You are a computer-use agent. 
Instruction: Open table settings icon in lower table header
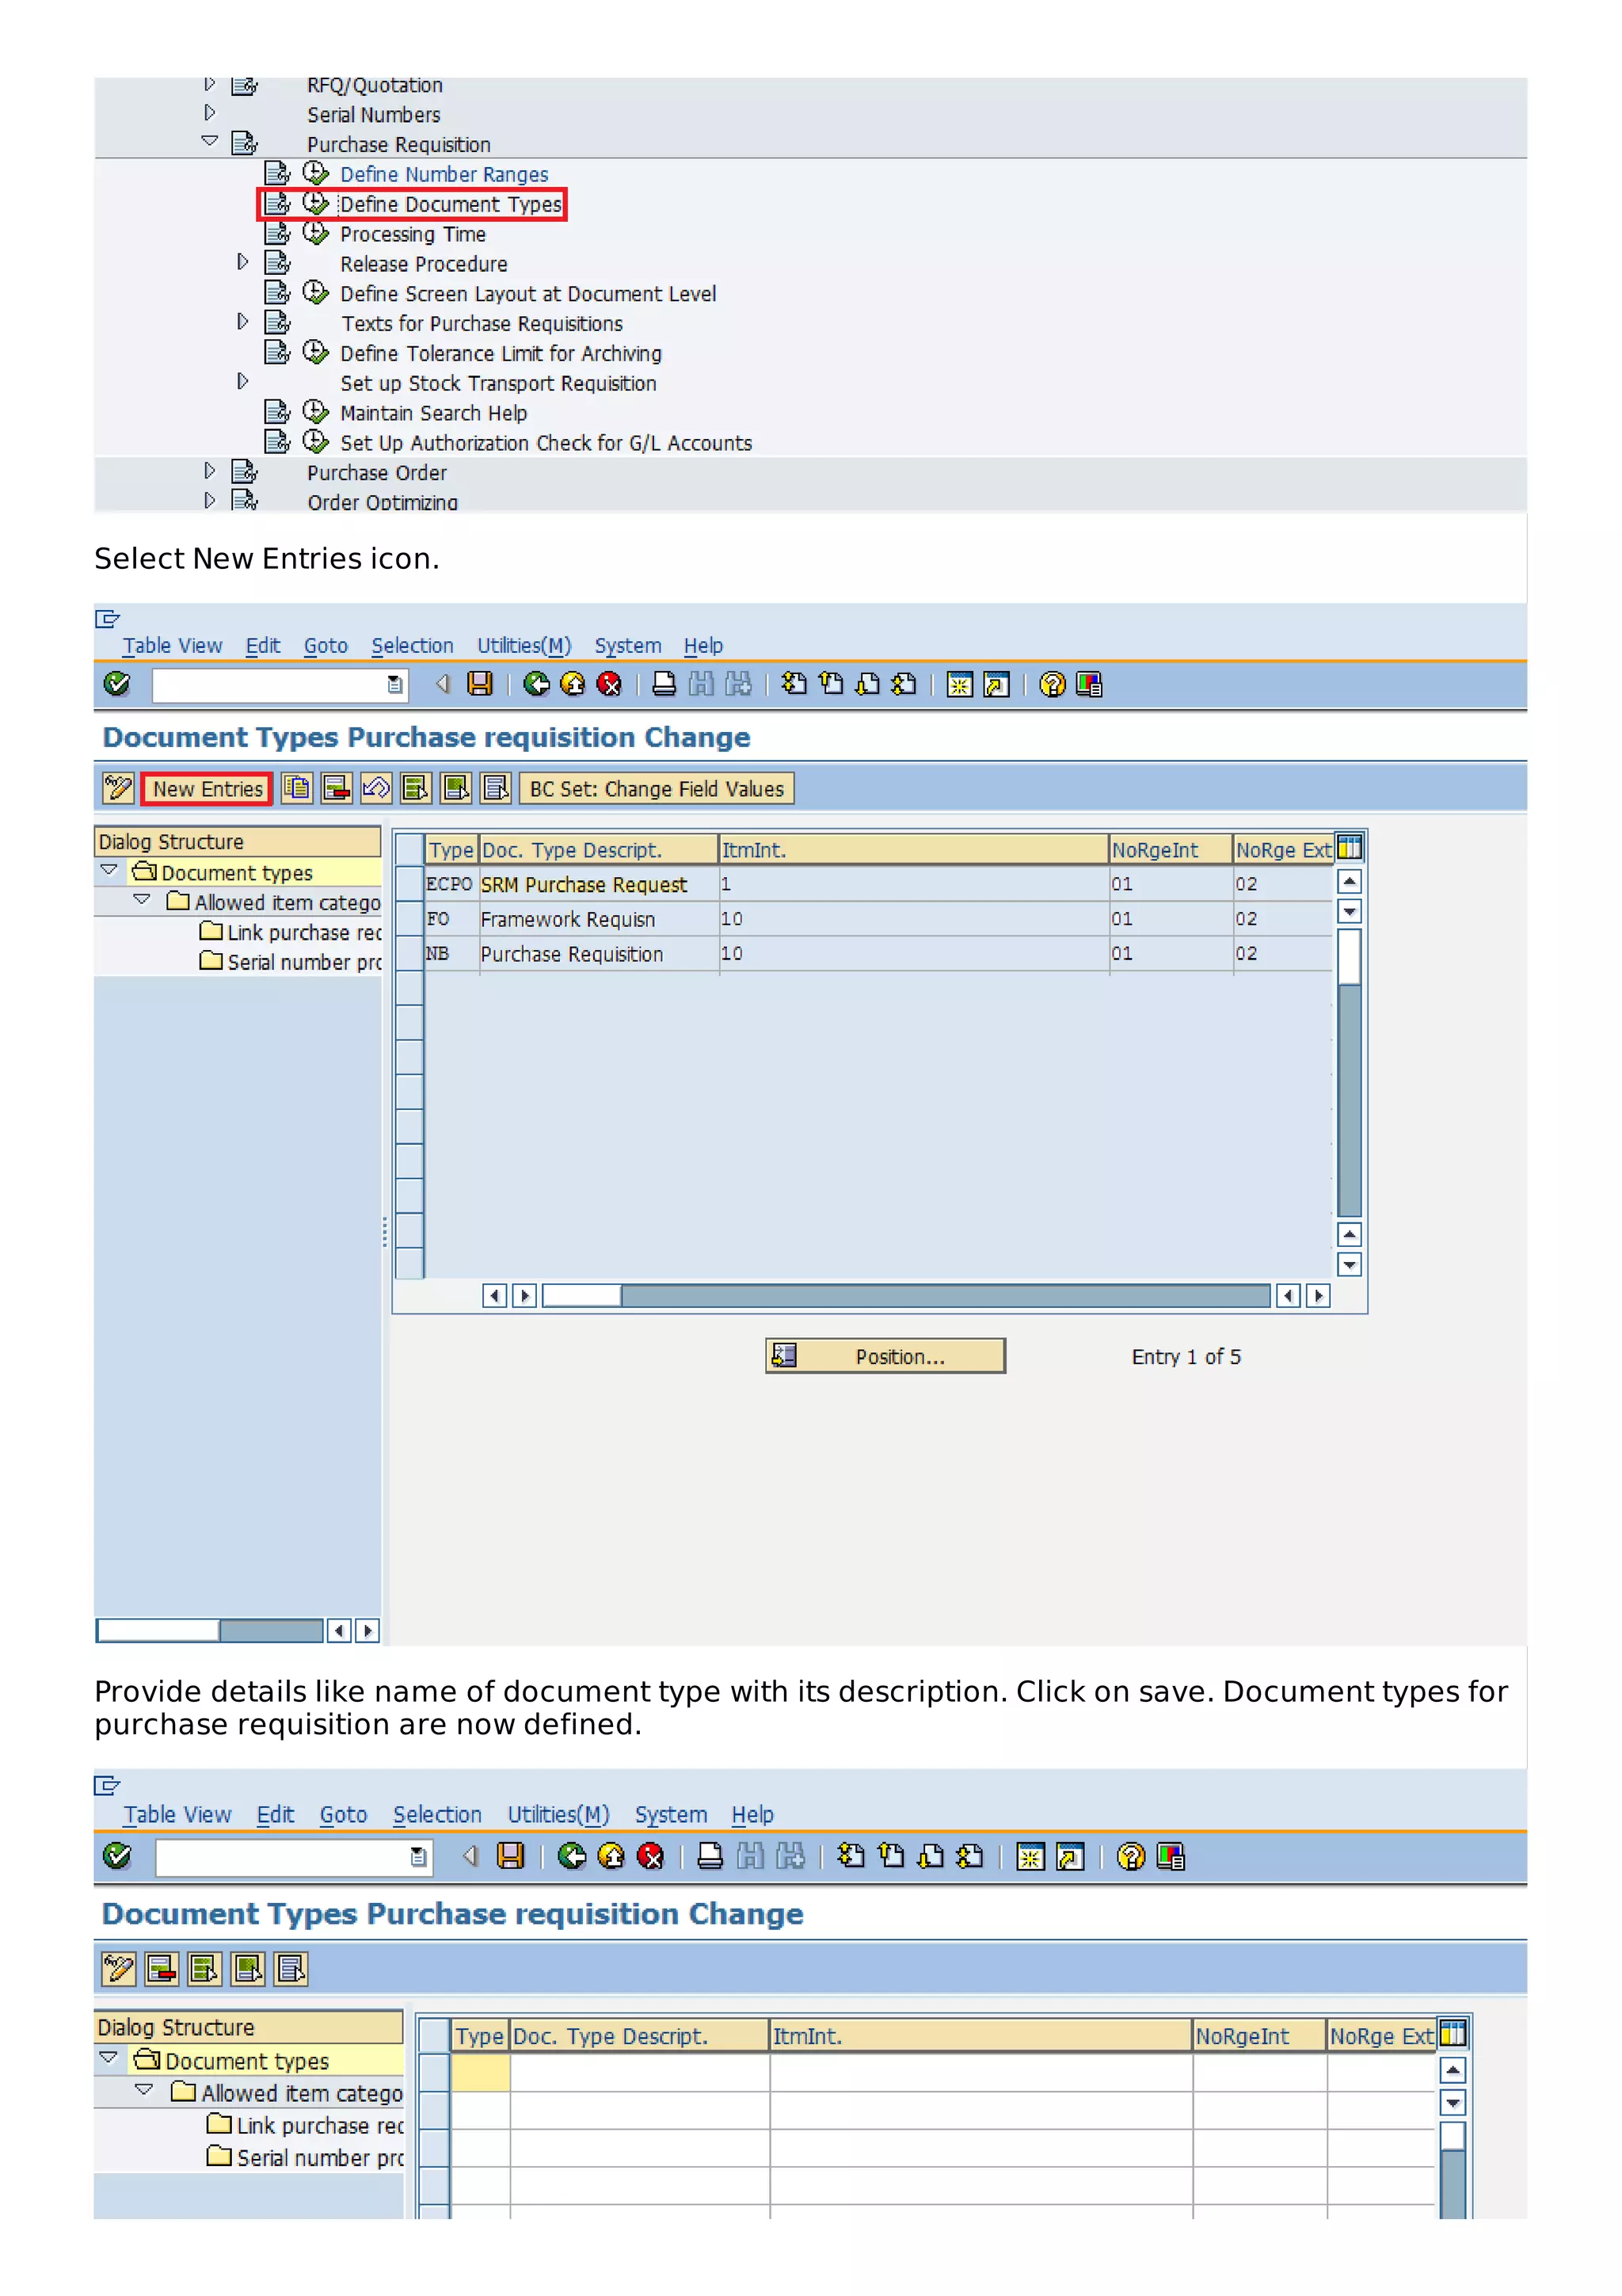[1453, 2034]
